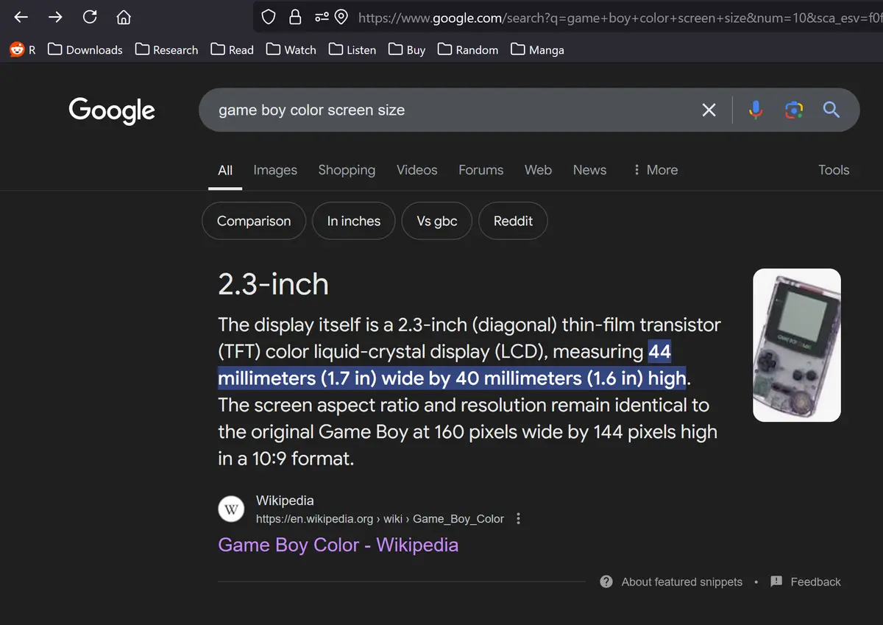This screenshot has width=883, height=625.
Task: Open the Wikipedia result favicon
Action: pos(232,509)
